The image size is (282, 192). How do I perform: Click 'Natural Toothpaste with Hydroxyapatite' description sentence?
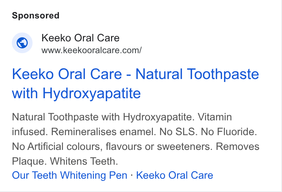103,117
